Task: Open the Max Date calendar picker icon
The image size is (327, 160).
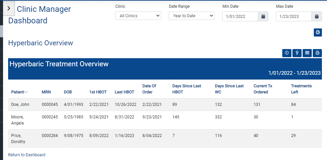Action: coord(317,17)
